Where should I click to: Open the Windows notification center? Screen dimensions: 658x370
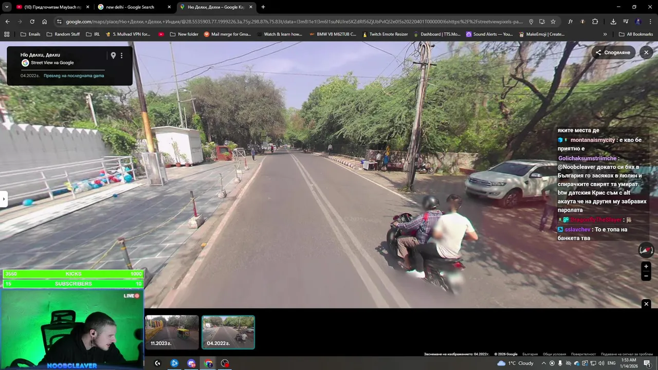(x=647, y=363)
